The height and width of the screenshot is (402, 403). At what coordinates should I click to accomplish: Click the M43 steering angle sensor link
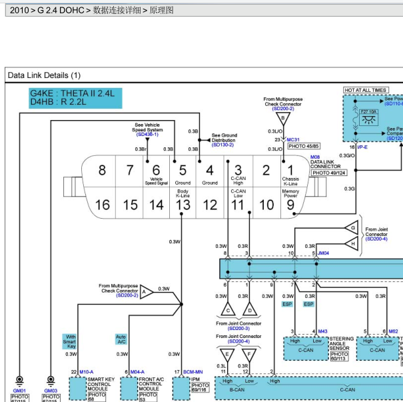click(322, 331)
